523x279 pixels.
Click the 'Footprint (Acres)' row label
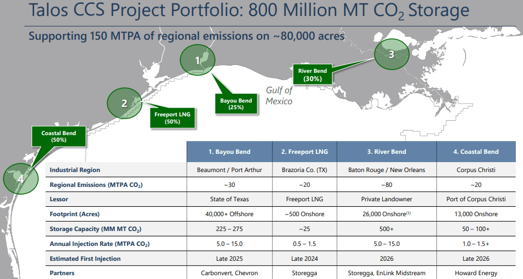point(75,214)
